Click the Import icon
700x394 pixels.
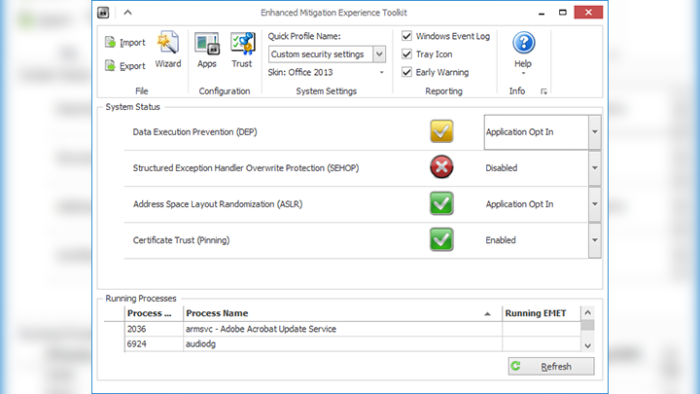pyautogui.click(x=111, y=43)
